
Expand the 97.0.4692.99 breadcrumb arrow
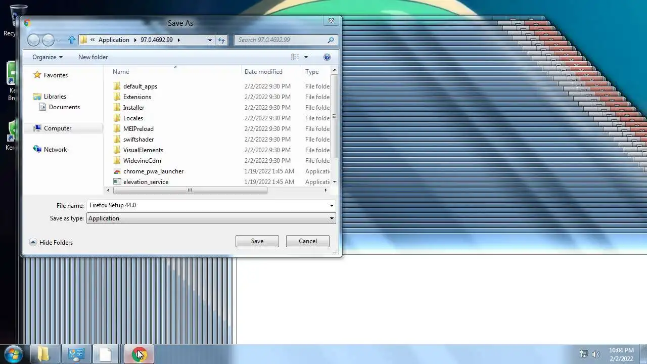[178, 40]
